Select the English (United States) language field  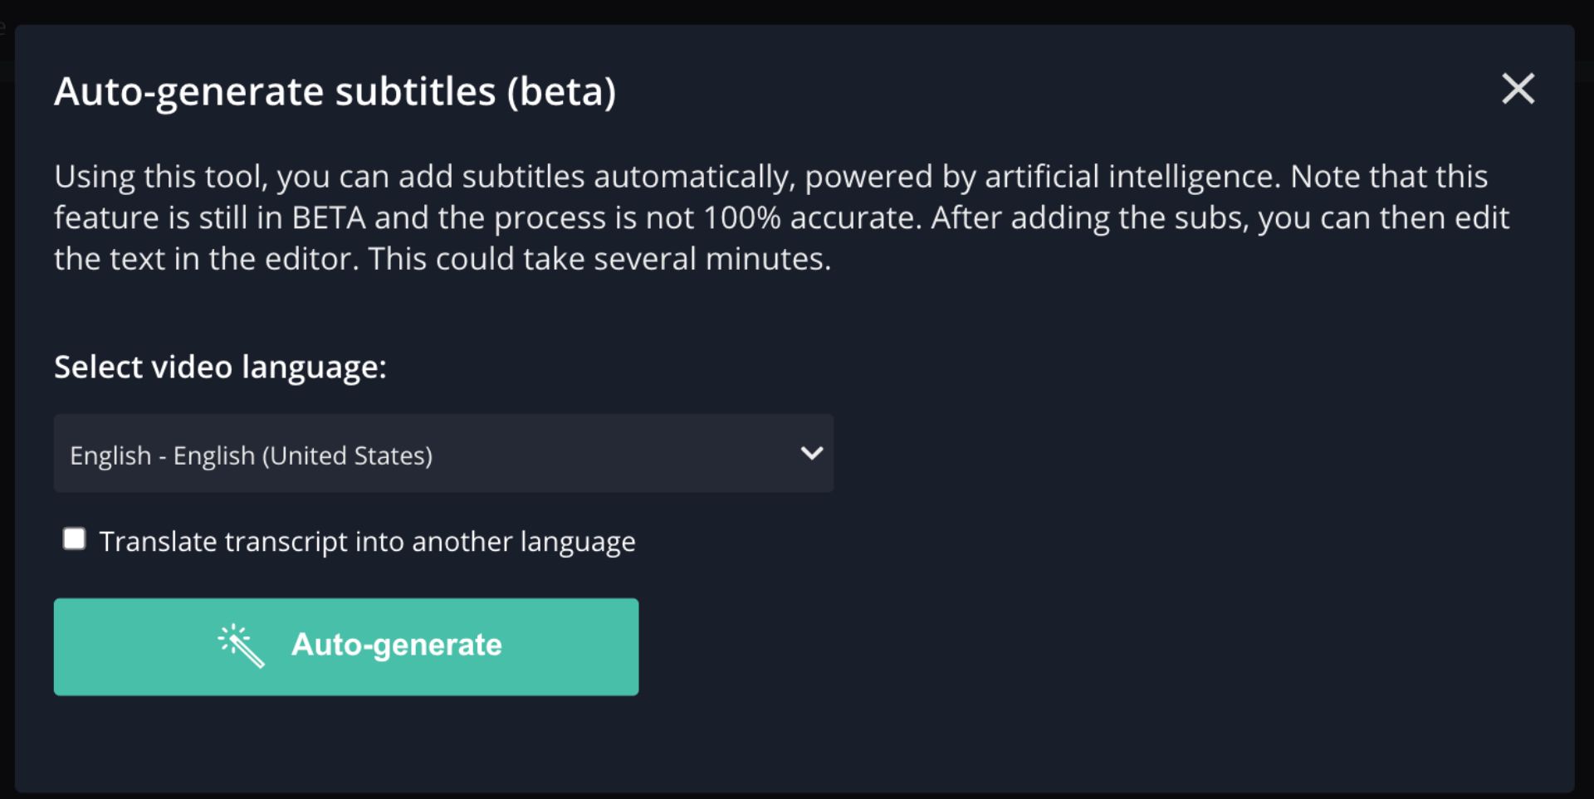point(443,453)
